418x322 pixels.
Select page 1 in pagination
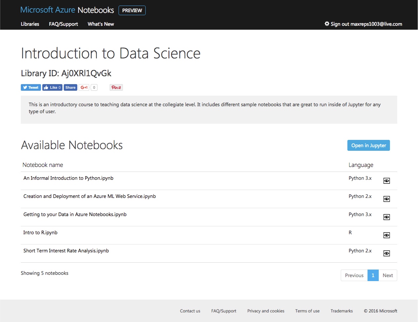(x=373, y=275)
